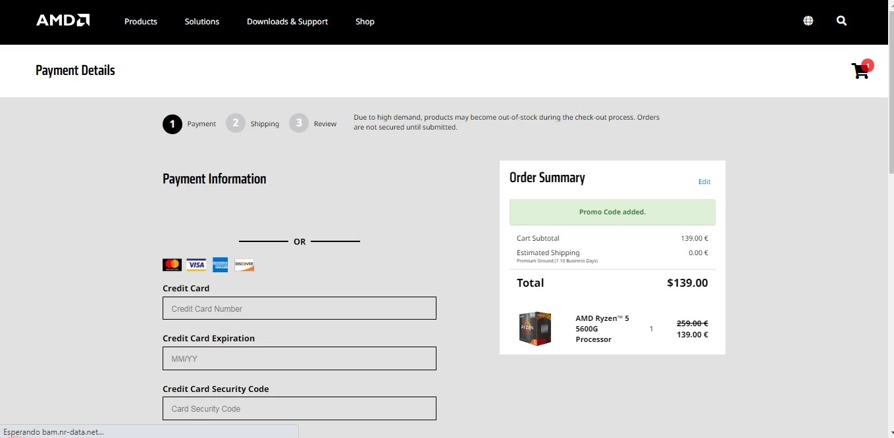
Task: Open the search magnifier icon
Action: (841, 21)
